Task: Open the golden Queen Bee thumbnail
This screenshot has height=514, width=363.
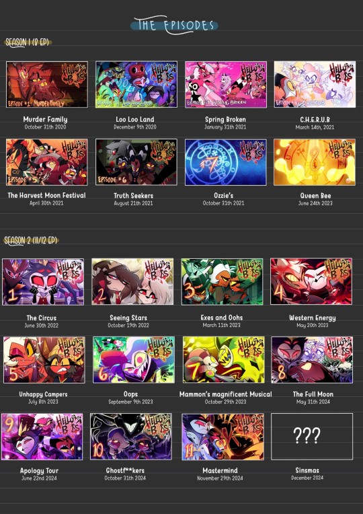Action: (315, 162)
